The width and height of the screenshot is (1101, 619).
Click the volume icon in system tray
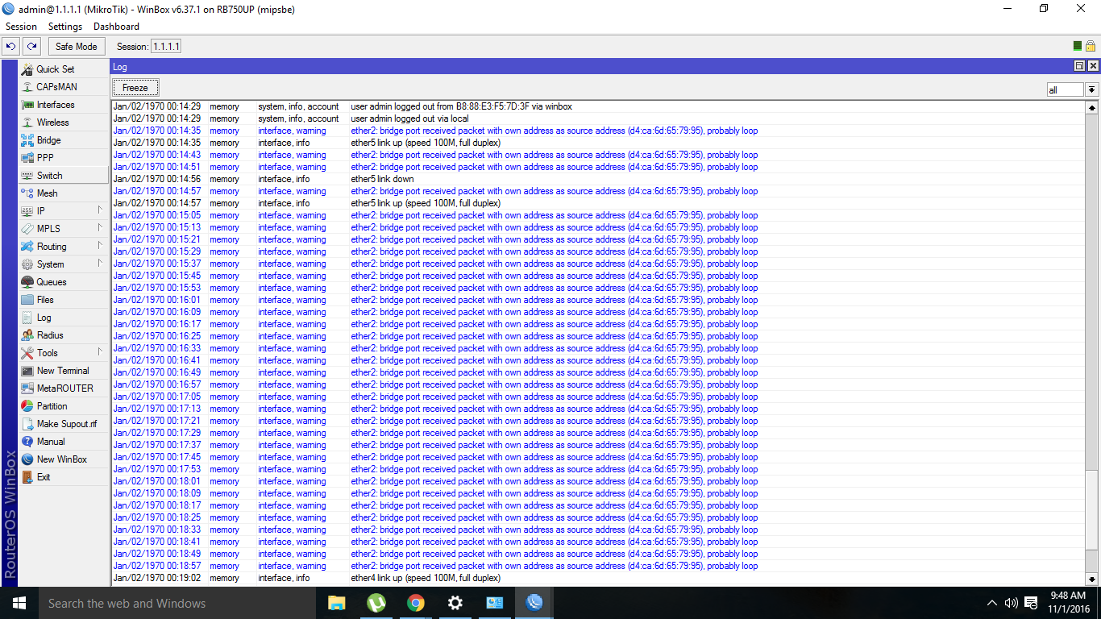tap(1012, 603)
